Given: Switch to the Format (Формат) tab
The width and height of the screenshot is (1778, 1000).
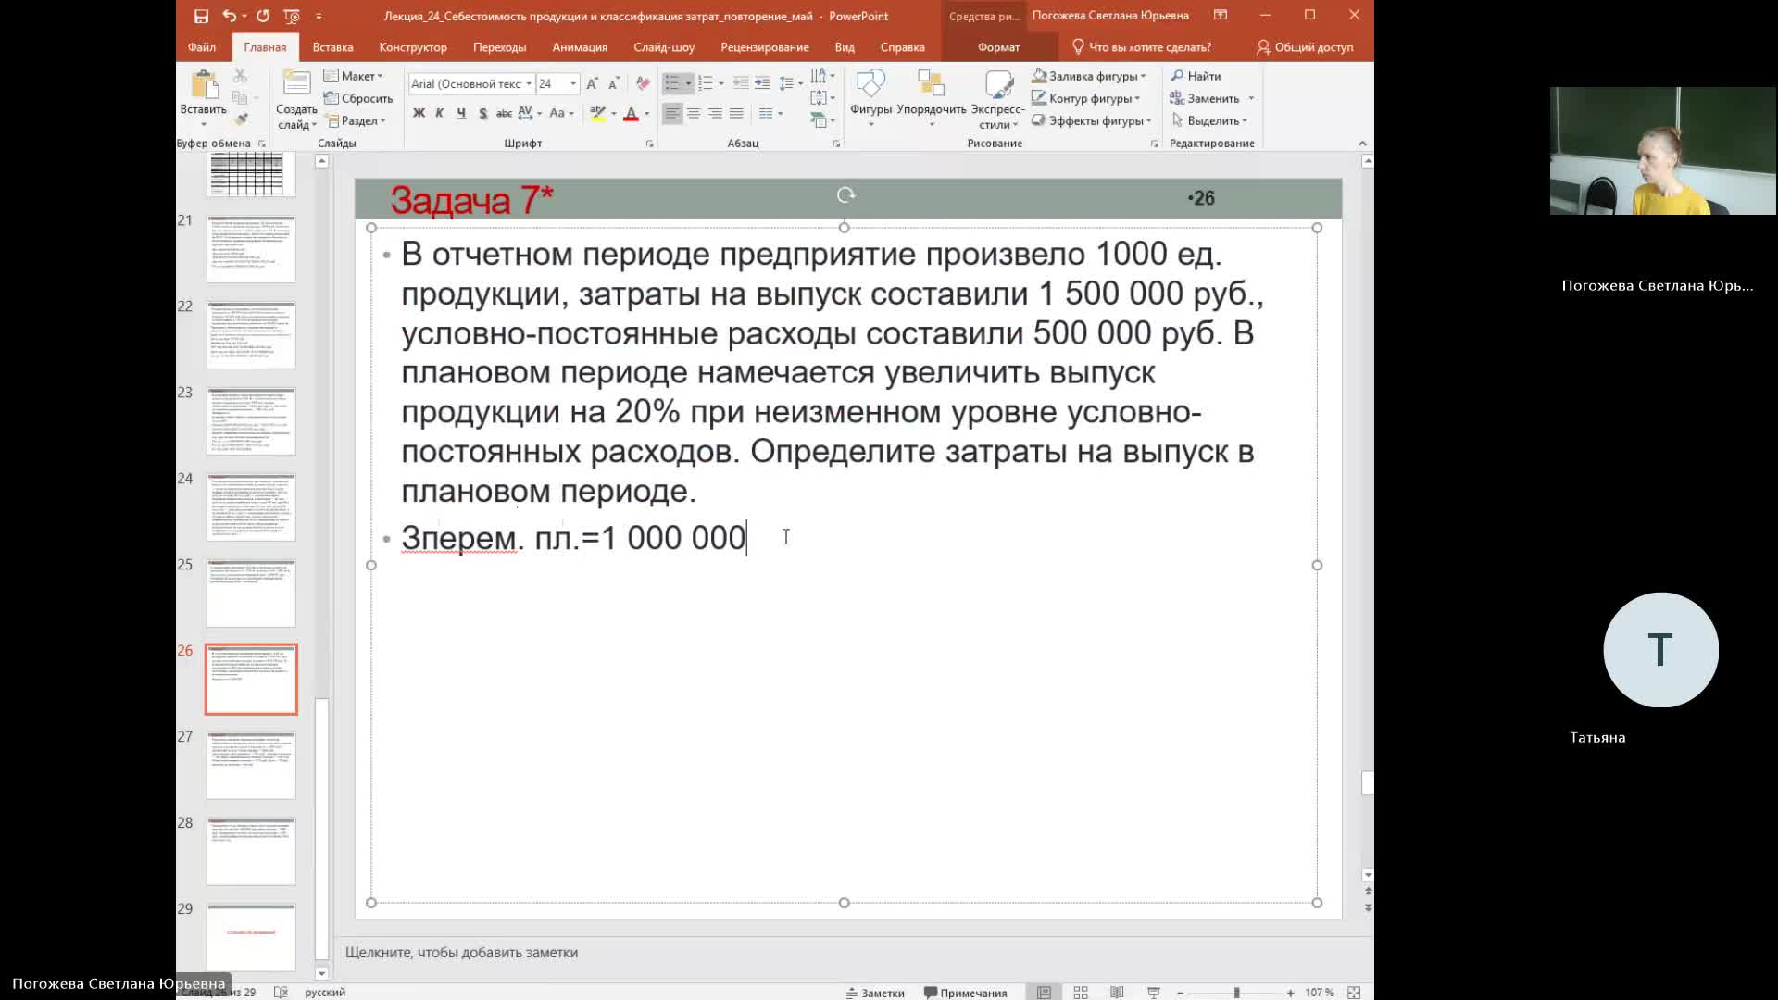Looking at the screenshot, I should (998, 47).
